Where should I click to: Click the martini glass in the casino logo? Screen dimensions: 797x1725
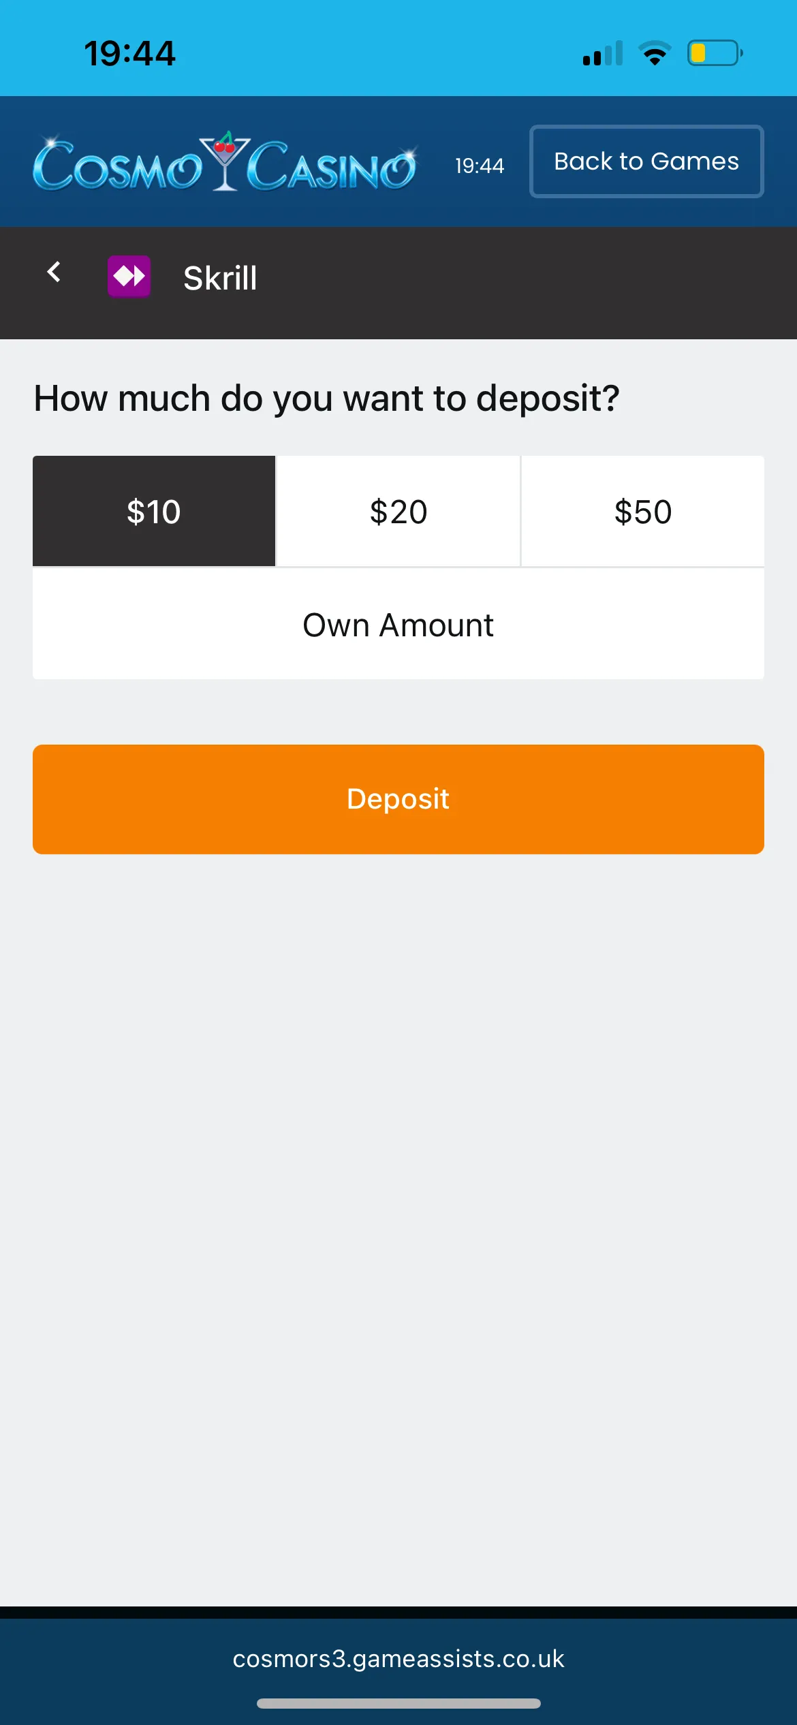(x=225, y=161)
